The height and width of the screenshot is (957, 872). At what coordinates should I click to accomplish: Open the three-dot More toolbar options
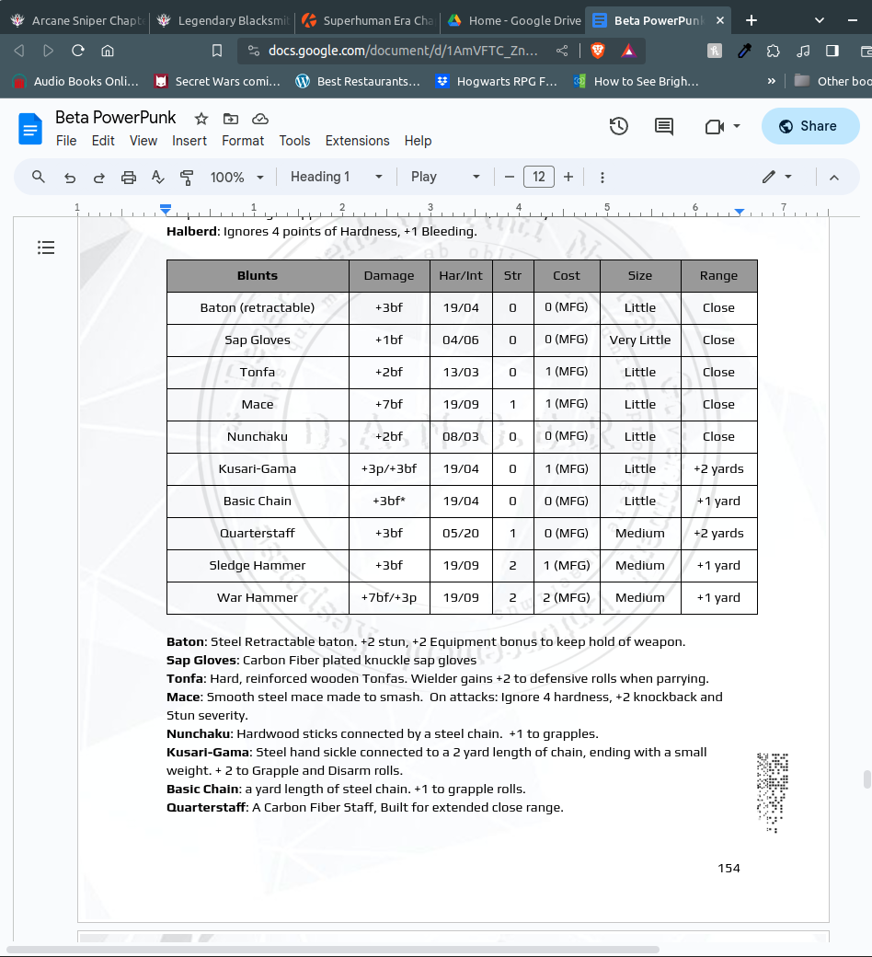[x=602, y=177]
